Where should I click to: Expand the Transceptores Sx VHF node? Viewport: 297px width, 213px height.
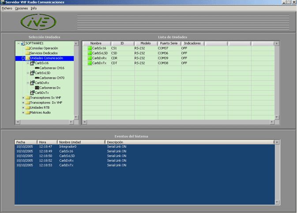pyautogui.click(x=23, y=98)
